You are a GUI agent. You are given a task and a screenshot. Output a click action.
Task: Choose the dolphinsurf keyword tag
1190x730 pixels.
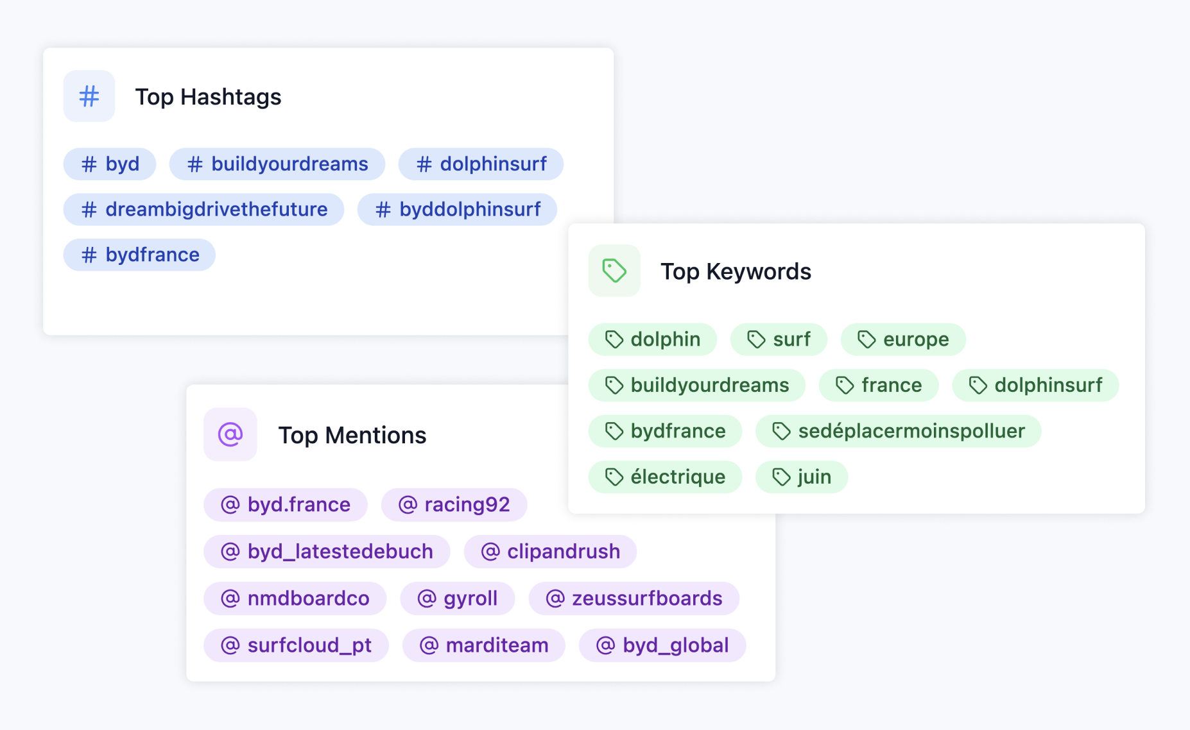coord(1035,386)
